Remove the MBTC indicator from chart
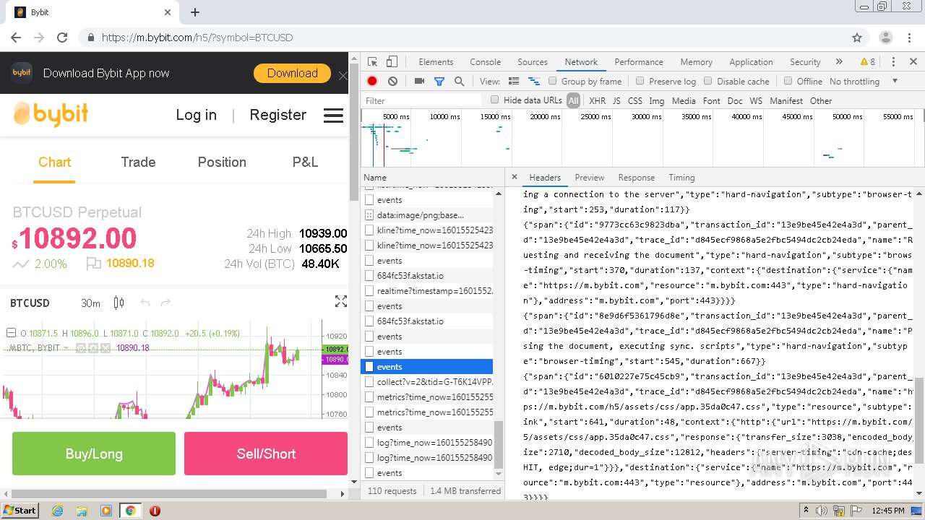 (x=106, y=348)
